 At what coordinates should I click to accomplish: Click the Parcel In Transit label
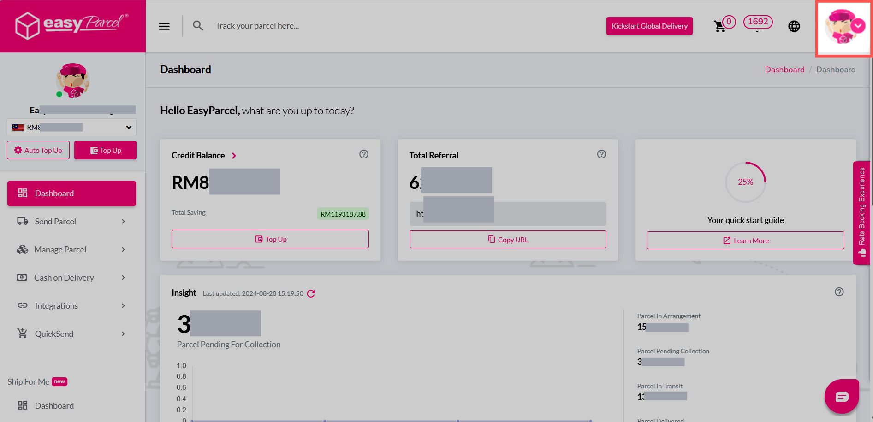pos(659,386)
